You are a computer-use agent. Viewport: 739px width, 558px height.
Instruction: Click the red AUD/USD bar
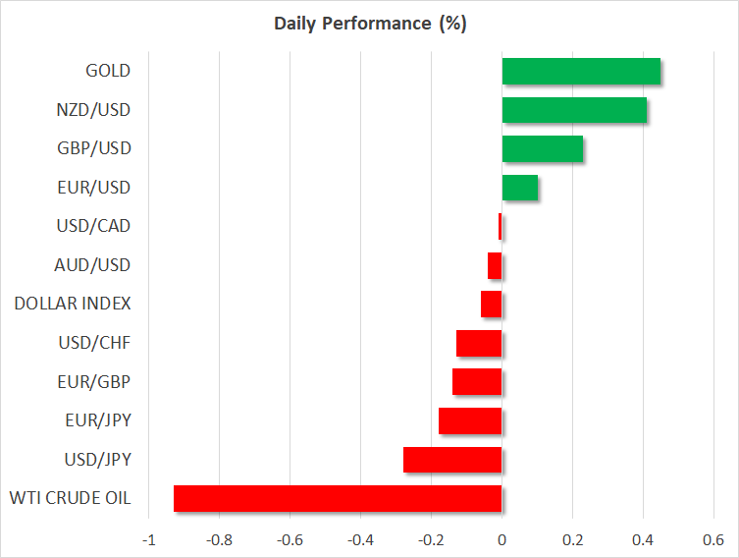495,265
